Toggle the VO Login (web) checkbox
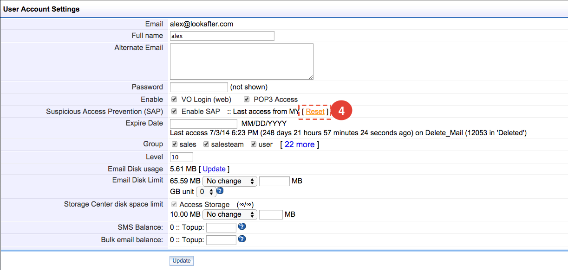 coord(174,99)
